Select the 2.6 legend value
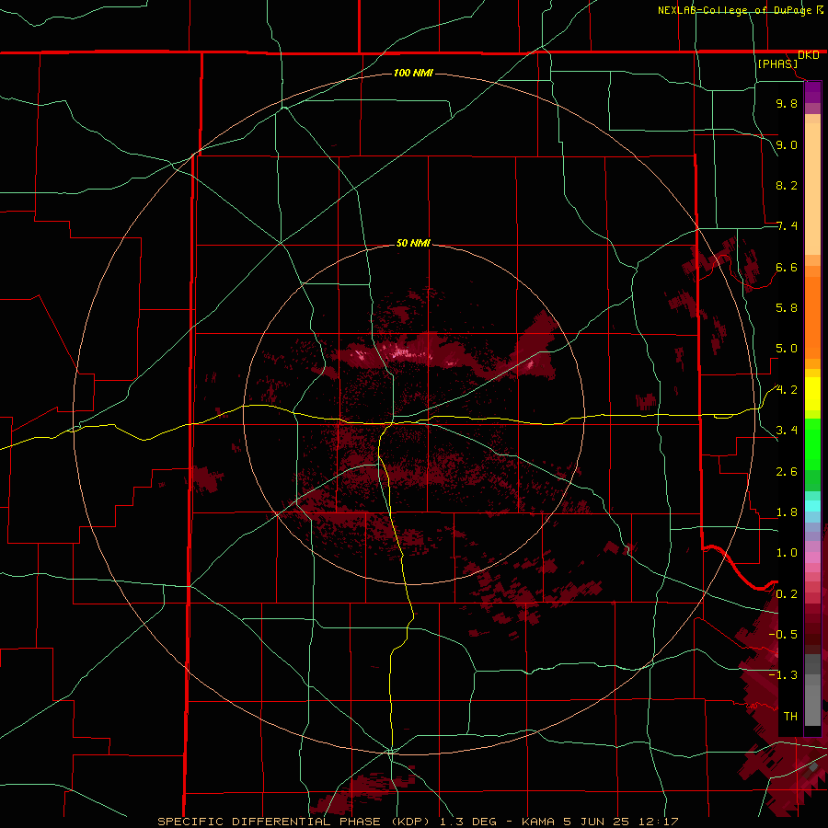The height and width of the screenshot is (828, 828). point(787,472)
